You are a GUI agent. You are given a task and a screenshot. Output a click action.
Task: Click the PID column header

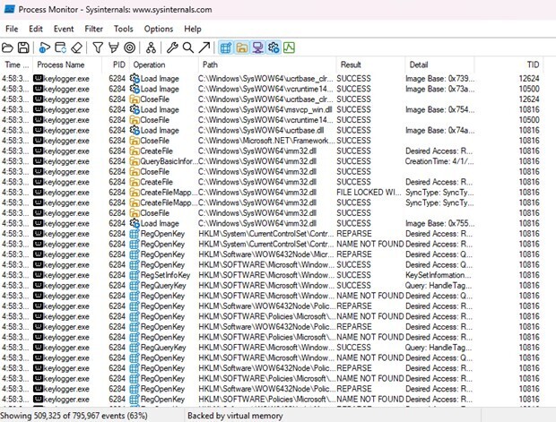(116, 65)
